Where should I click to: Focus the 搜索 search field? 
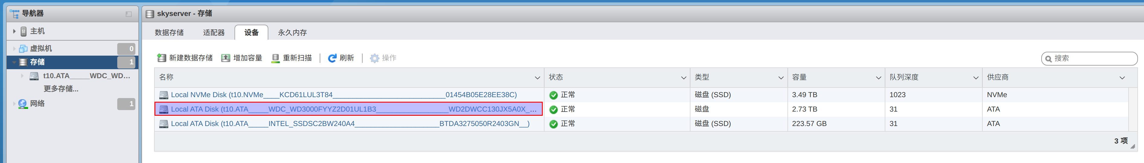point(1089,58)
